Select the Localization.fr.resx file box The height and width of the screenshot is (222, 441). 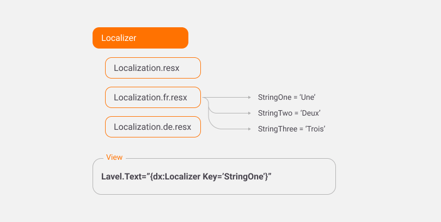153,98
